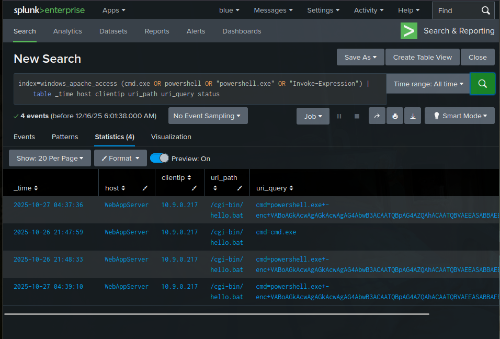Select the Statistics (4) tab

point(115,137)
